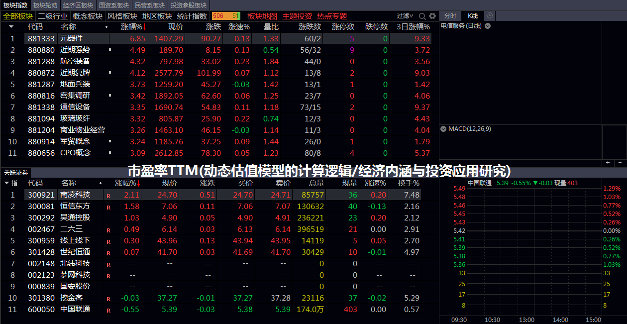This screenshot has height=324, width=627.
Task: Sort securities table by 总量 column
Action: pos(316,184)
